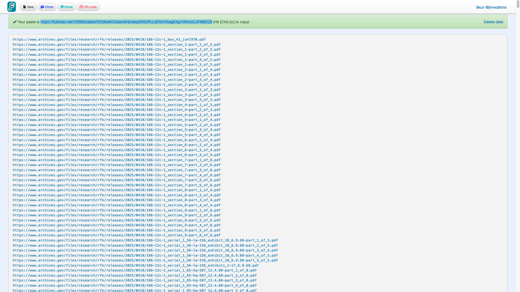The width and height of the screenshot is (520, 292).
Task: Open section_1-part_3_of_5.pdf link
Action: click(117, 55)
